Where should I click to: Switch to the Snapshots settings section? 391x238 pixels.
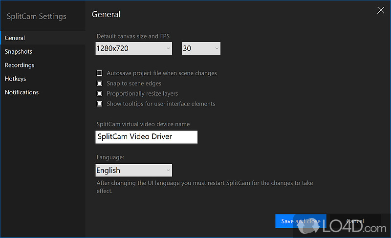pos(19,51)
